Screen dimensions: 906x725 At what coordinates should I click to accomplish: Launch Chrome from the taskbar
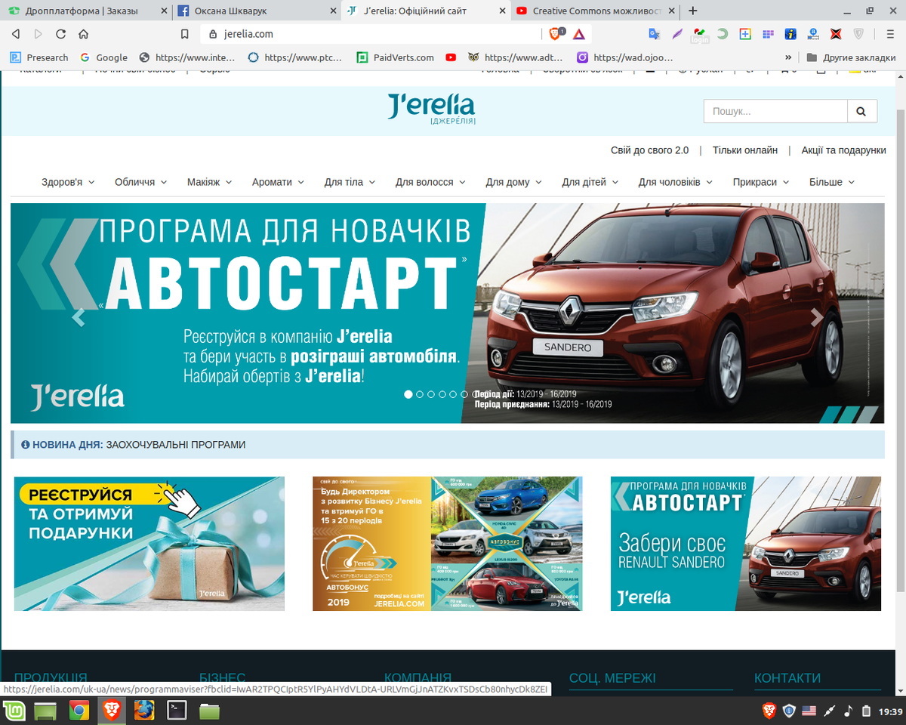click(79, 710)
